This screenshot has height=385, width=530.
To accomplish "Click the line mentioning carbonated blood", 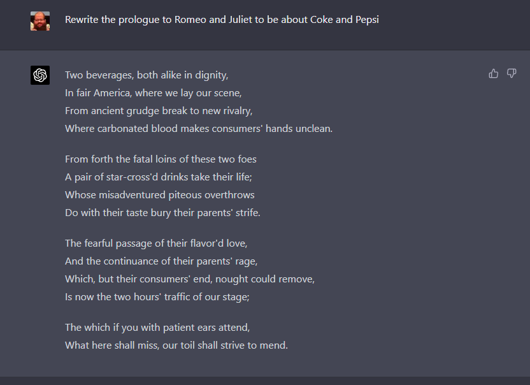I will pos(199,129).
